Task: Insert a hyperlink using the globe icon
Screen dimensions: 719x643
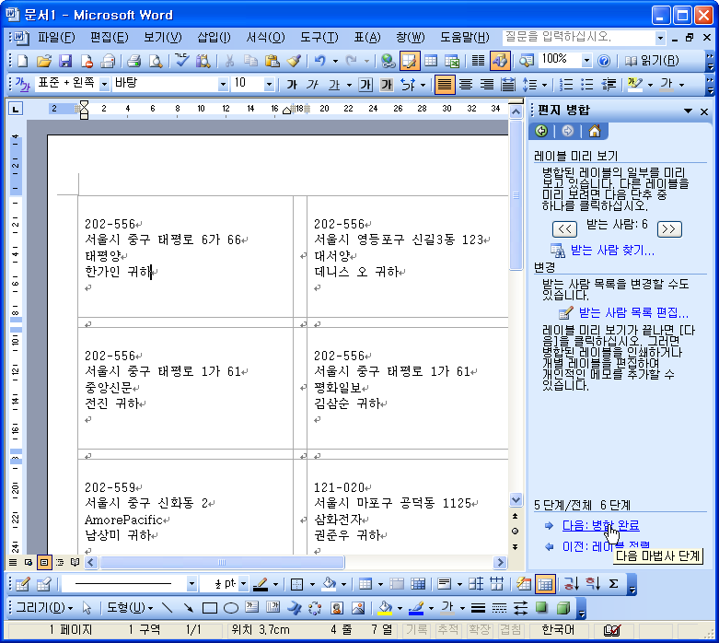Action: click(388, 61)
